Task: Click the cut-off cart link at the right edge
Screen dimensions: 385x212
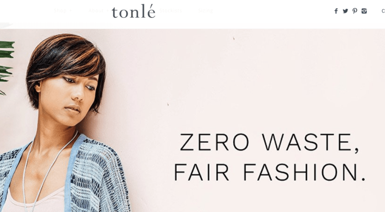Action: 383,11
